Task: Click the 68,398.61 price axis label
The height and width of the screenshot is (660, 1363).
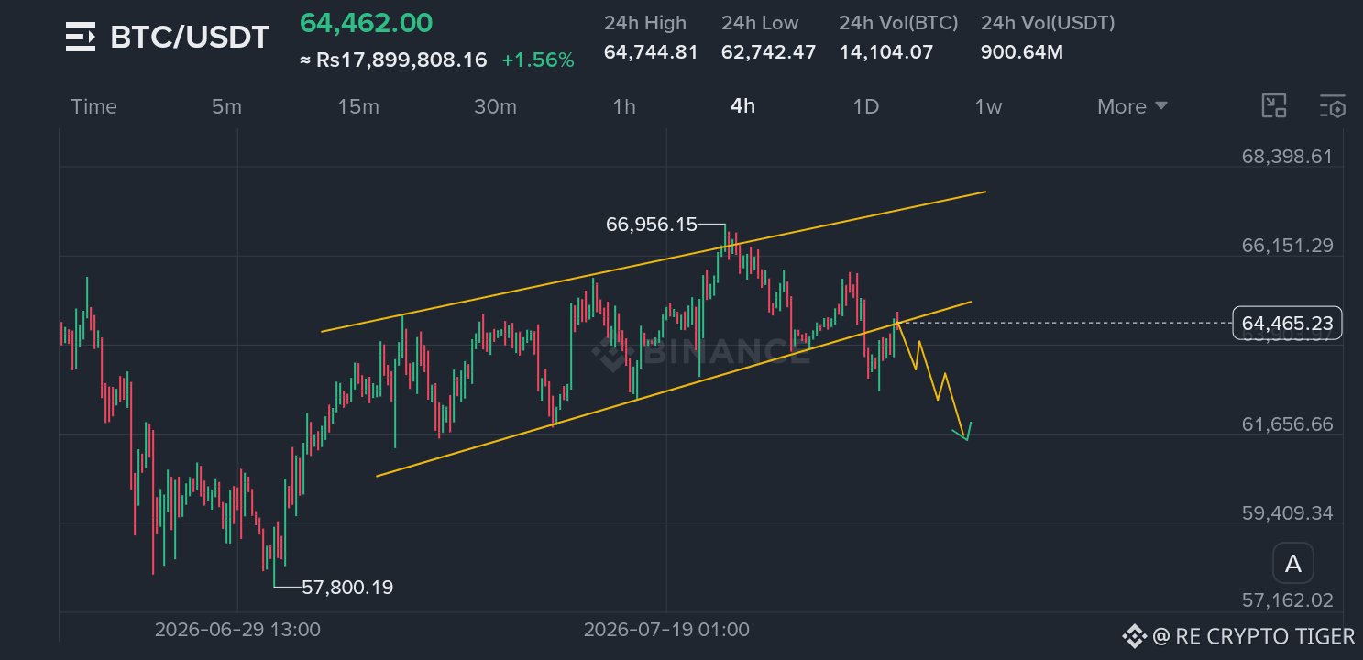Action: pos(1287,157)
